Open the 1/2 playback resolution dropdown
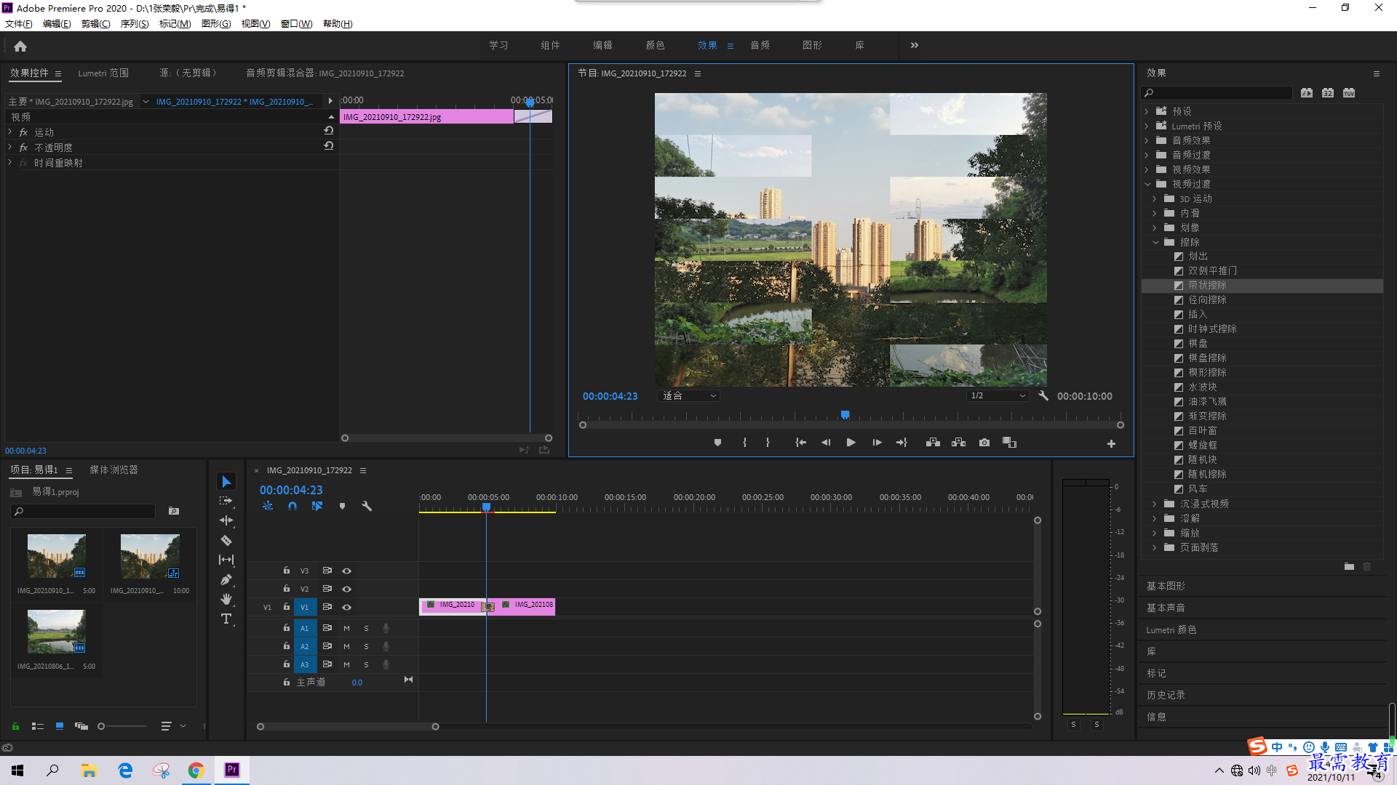Screen dimensions: 1397x785 point(998,396)
